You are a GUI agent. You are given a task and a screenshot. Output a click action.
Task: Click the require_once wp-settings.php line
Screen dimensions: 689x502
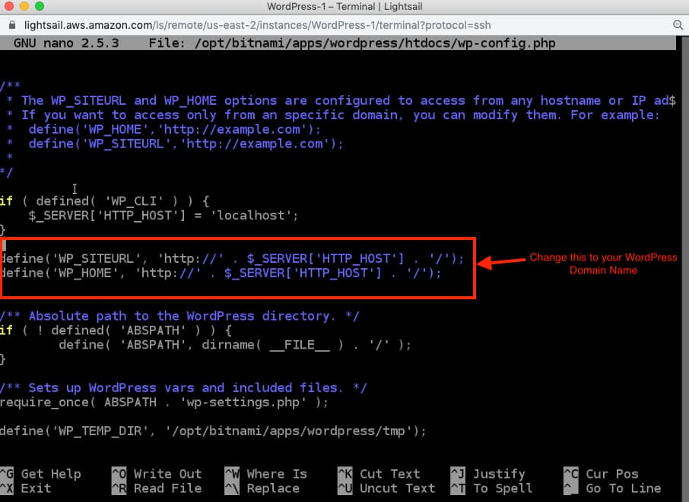click(x=164, y=403)
